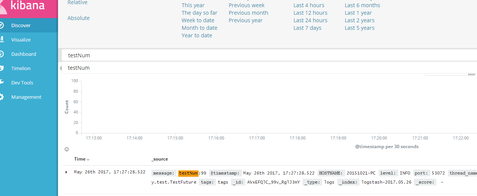The image size is (477, 196).
Task: Choose Last 6 months range
Action: (x=362, y=5)
